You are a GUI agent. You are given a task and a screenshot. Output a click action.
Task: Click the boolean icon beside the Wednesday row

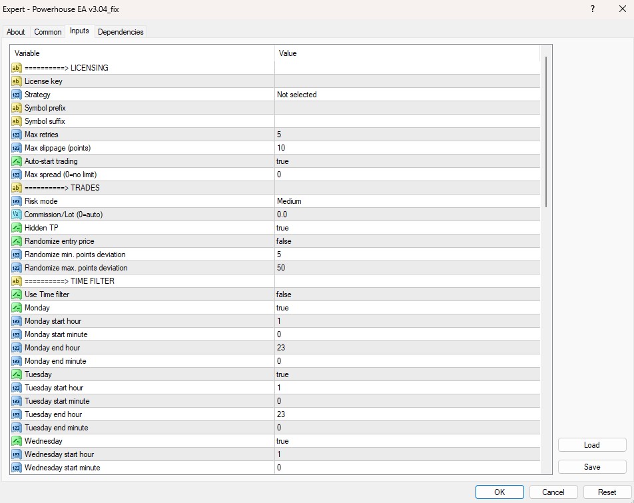pos(16,442)
